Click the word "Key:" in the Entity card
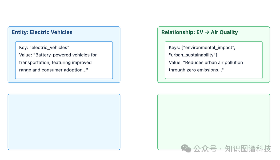 23,48
